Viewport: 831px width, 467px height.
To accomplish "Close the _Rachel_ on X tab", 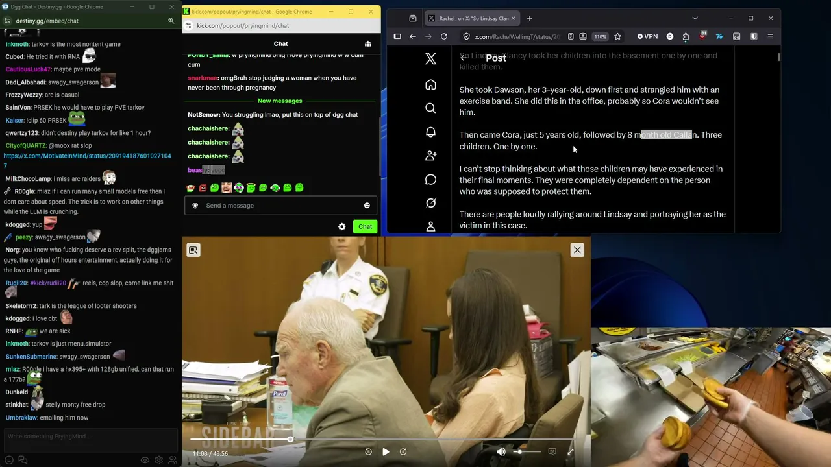I will pos(513,18).
